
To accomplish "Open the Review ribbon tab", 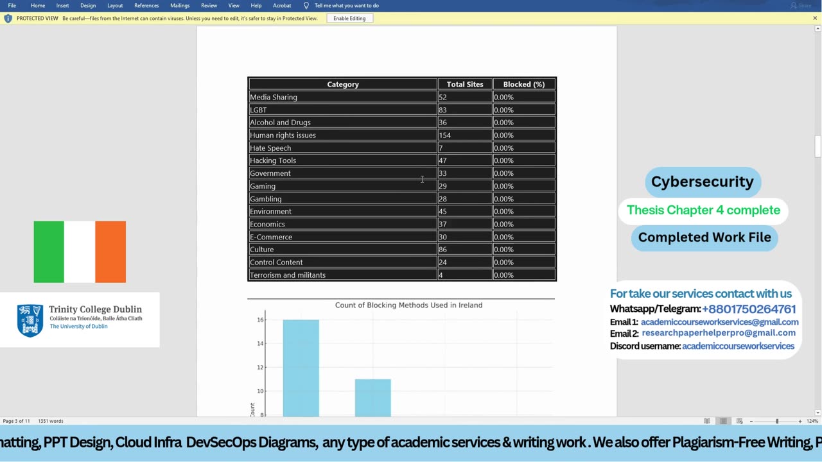I will point(209,5).
